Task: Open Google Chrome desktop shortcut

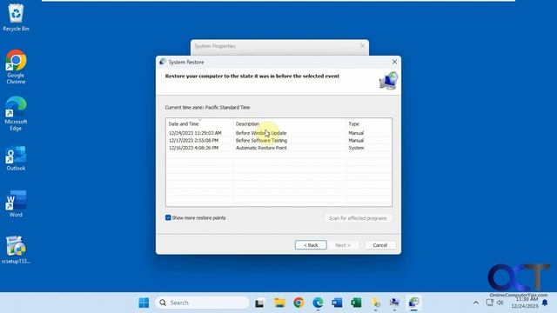Action: (x=16, y=67)
